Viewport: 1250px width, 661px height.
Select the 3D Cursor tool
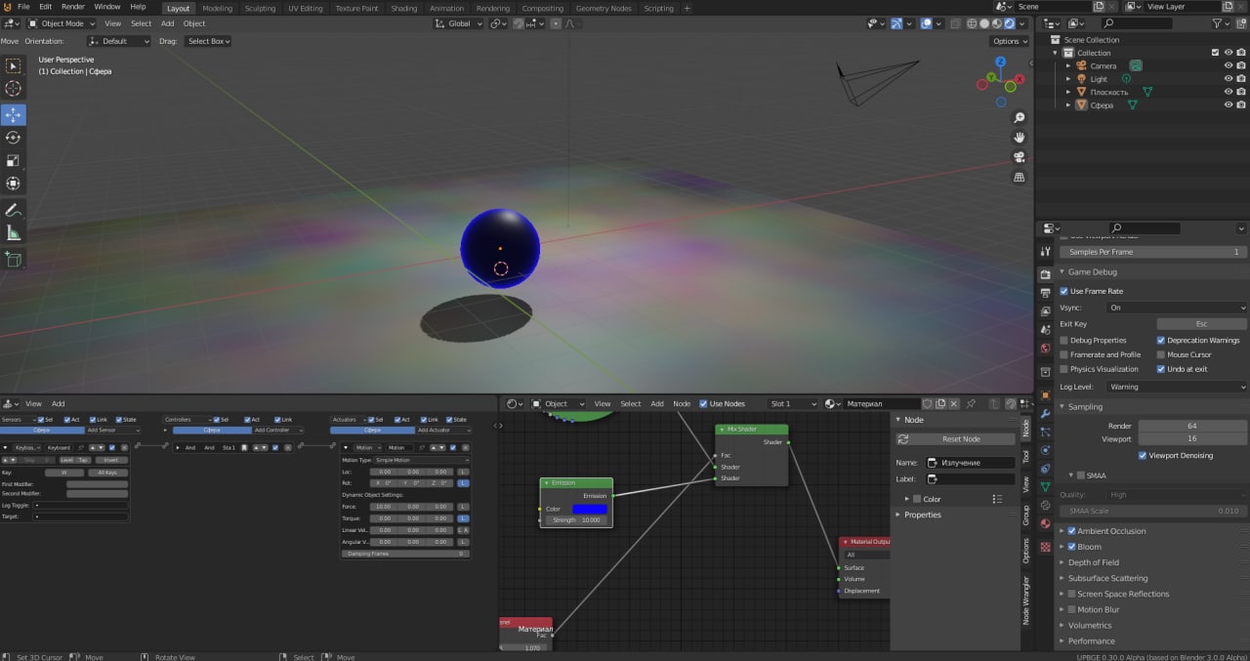coord(13,89)
